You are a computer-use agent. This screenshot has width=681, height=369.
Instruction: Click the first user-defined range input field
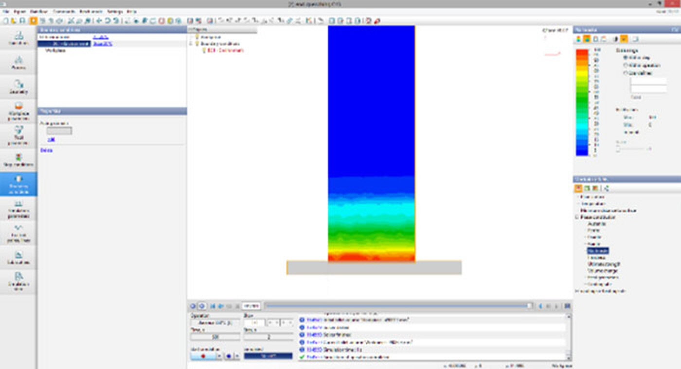click(648, 81)
